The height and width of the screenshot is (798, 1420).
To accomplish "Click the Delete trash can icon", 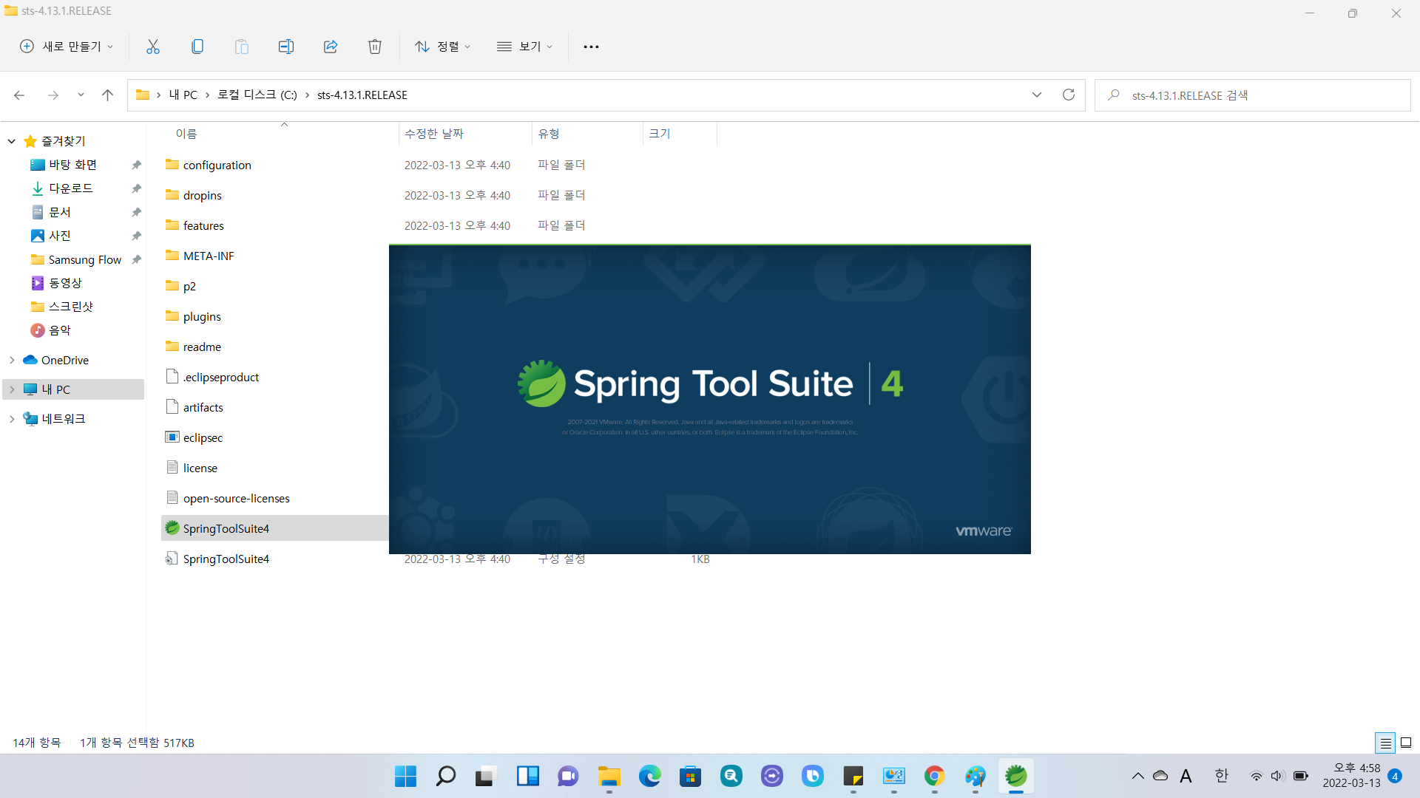I will click(x=375, y=47).
